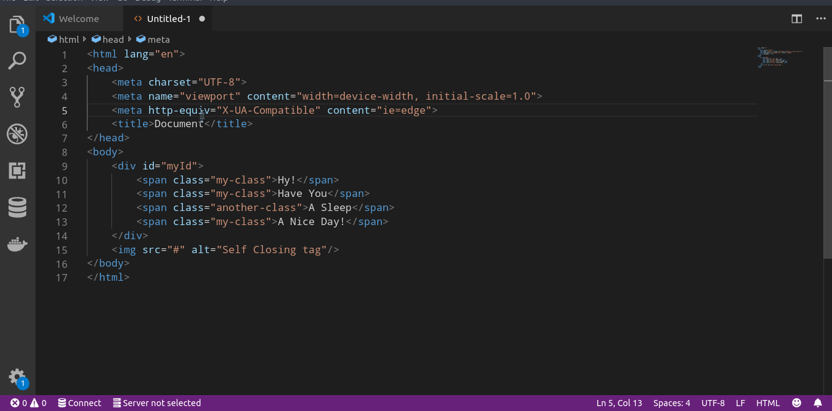The width and height of the screenshot is (832, 411).
Task: Click line number 1 in gutter
Action: [65, 54]
